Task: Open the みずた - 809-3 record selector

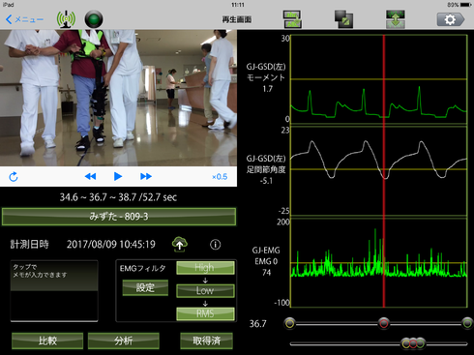Action: pyautogui.click(x=119, y=217)
